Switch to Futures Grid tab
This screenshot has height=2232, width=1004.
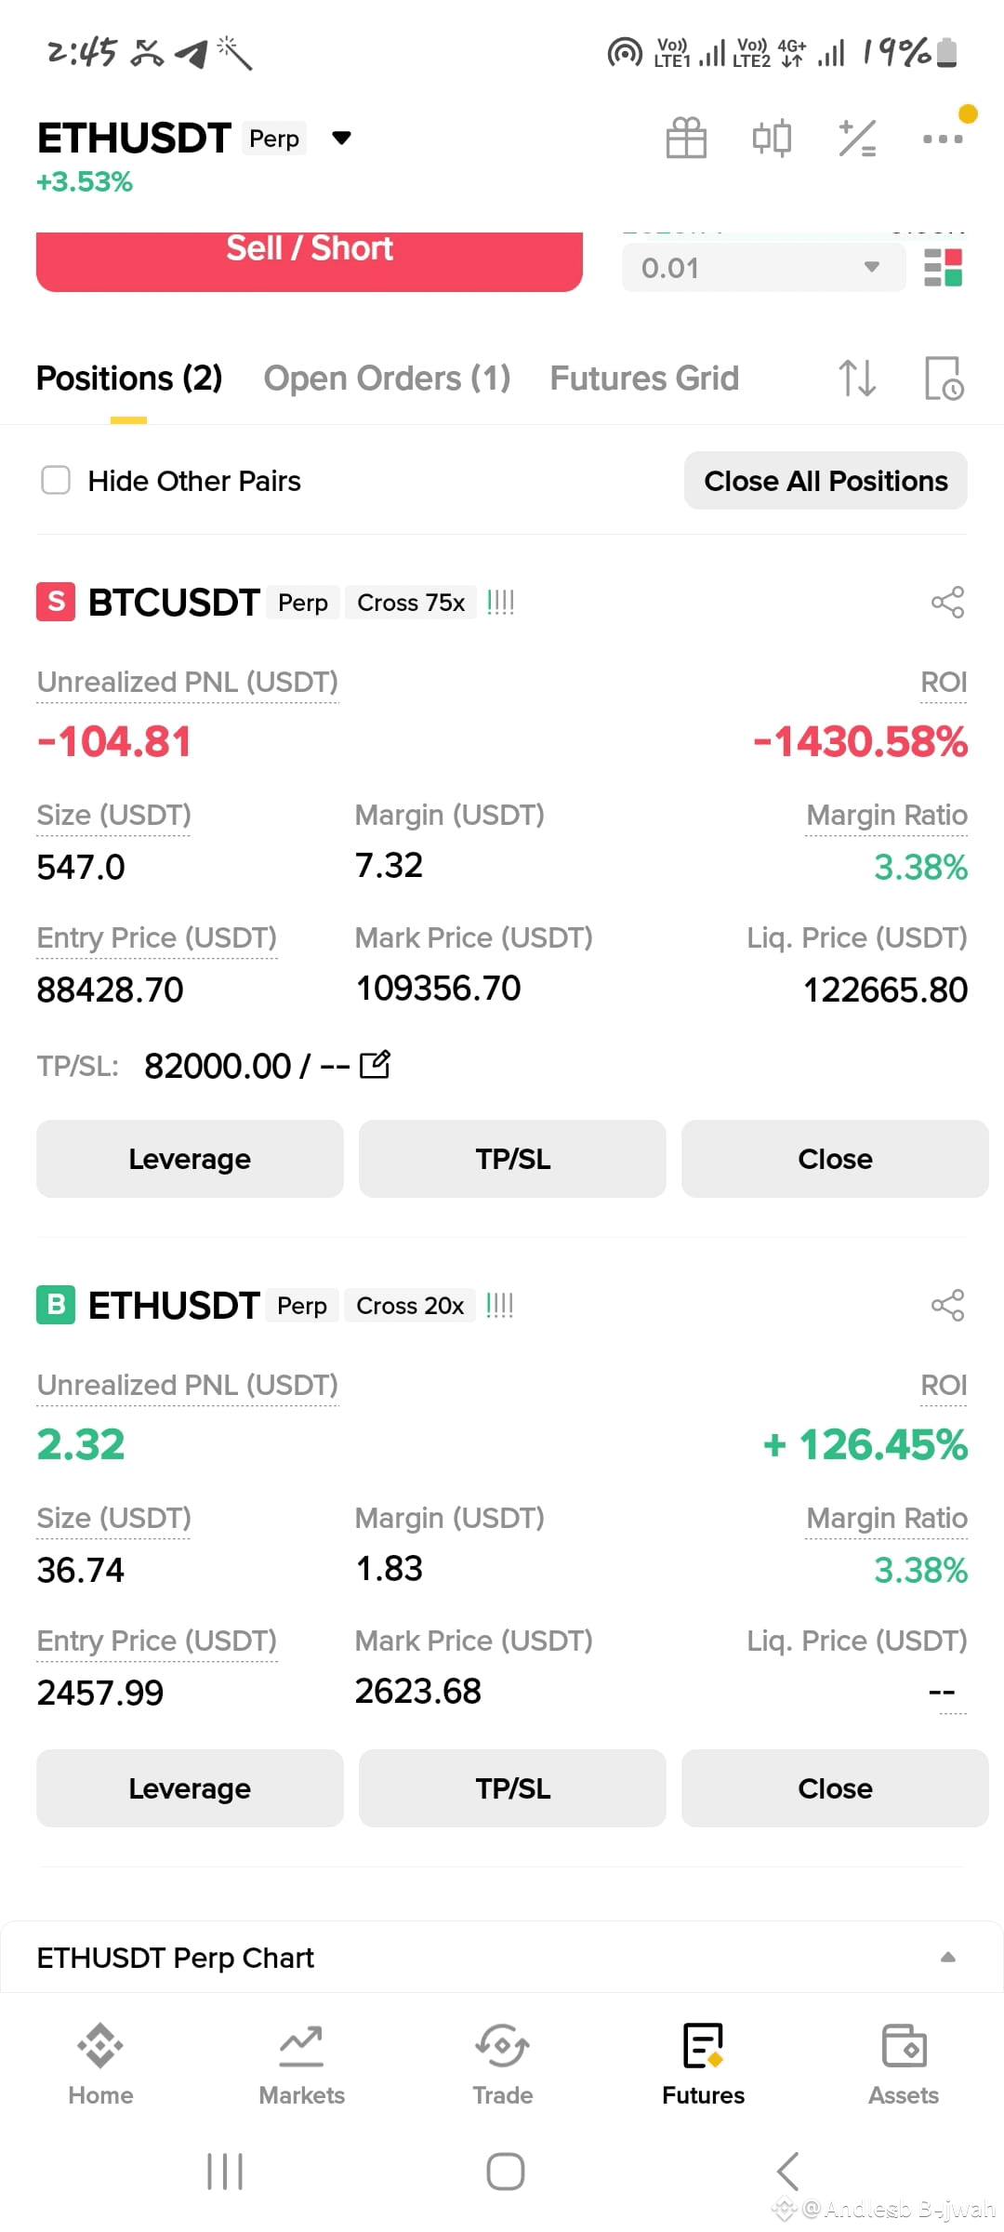pos(644,379)
